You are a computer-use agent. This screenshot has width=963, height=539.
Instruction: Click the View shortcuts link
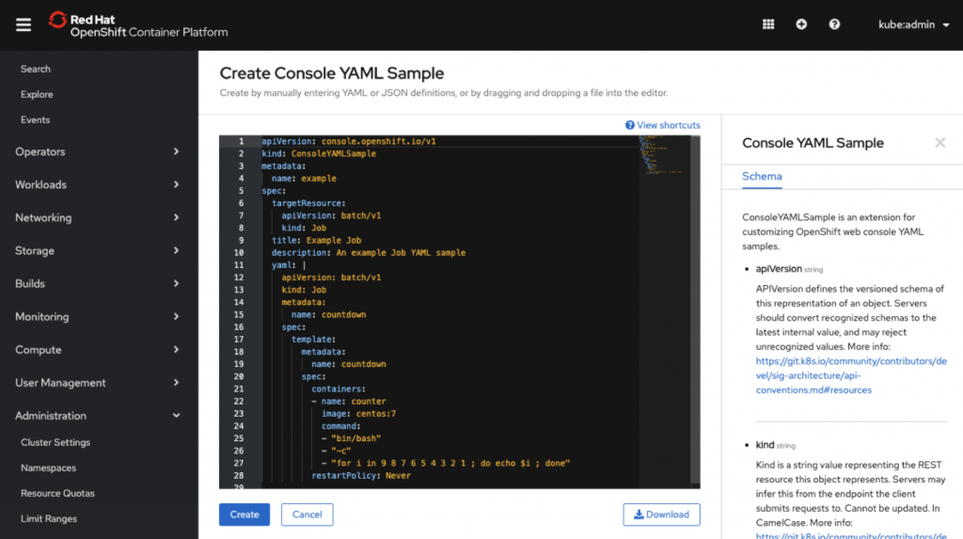tap(662, 125)
